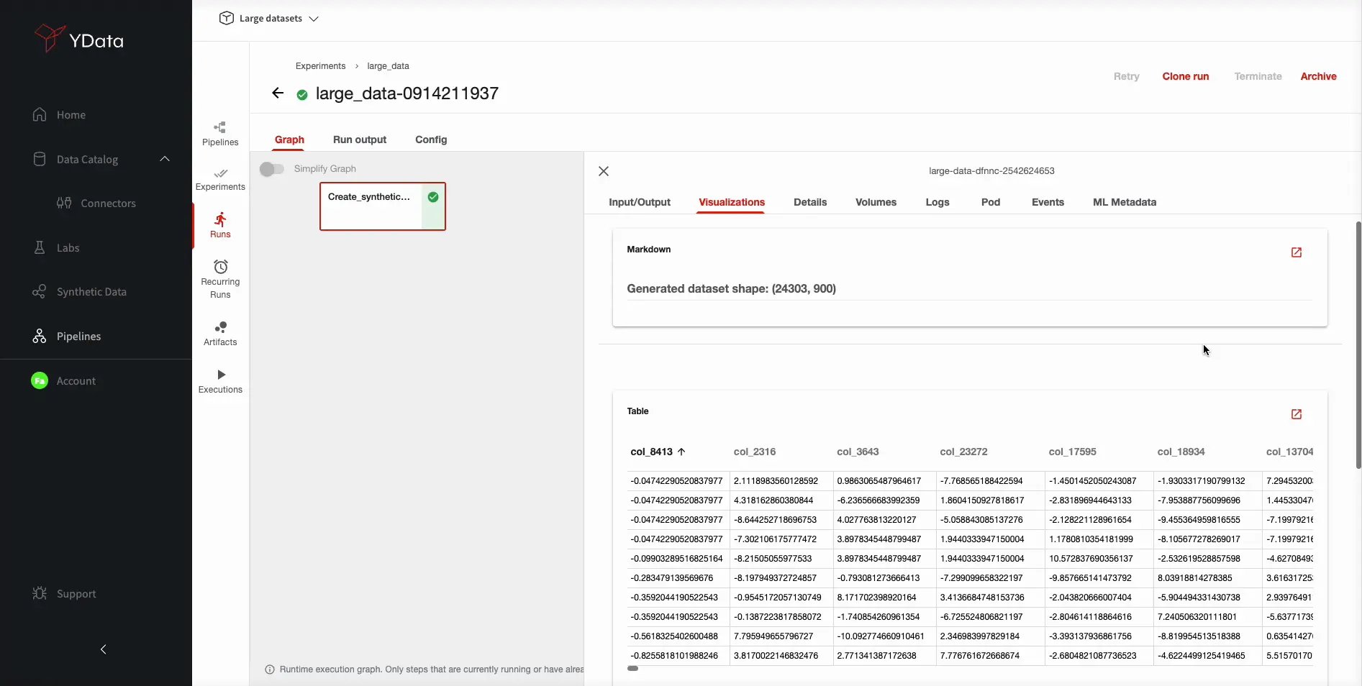Click large_data breadcrumb link
The height and width of the screenshot is (686, 1362).
coord(388,66)
